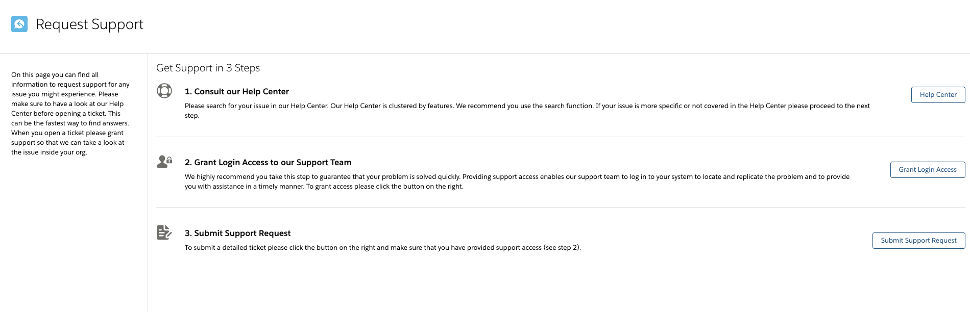Click the Get Support in 3 Steps heading

[208, 68]
